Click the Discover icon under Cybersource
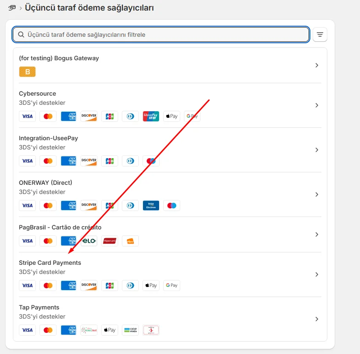Viewport: 360px width, 354px height. coord(89,116)
